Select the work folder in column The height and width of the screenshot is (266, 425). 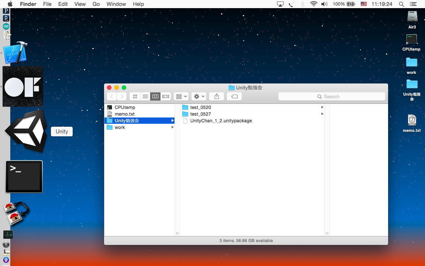[x=120, y=127]
